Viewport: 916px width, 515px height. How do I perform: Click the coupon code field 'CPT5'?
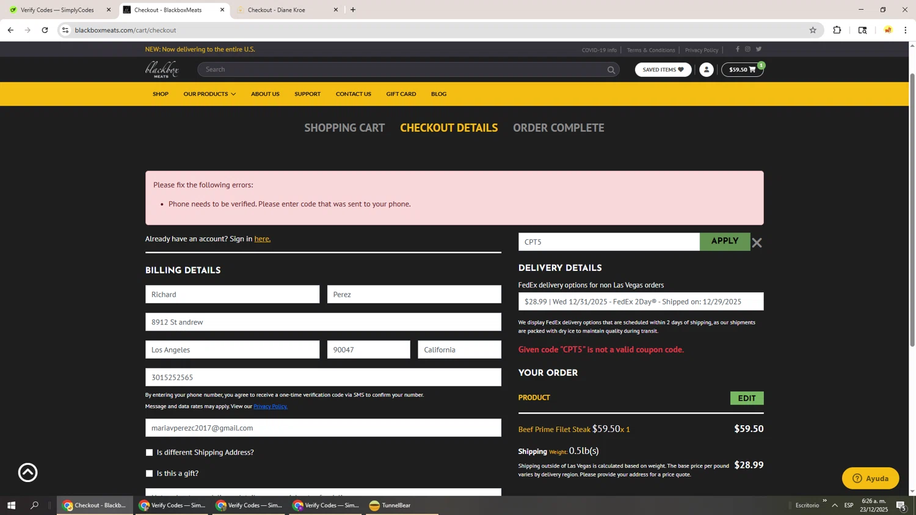click(609, 242)
